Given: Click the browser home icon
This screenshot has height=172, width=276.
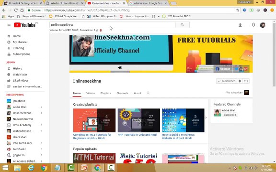Looking at the screenshot, I should [22, 10].
